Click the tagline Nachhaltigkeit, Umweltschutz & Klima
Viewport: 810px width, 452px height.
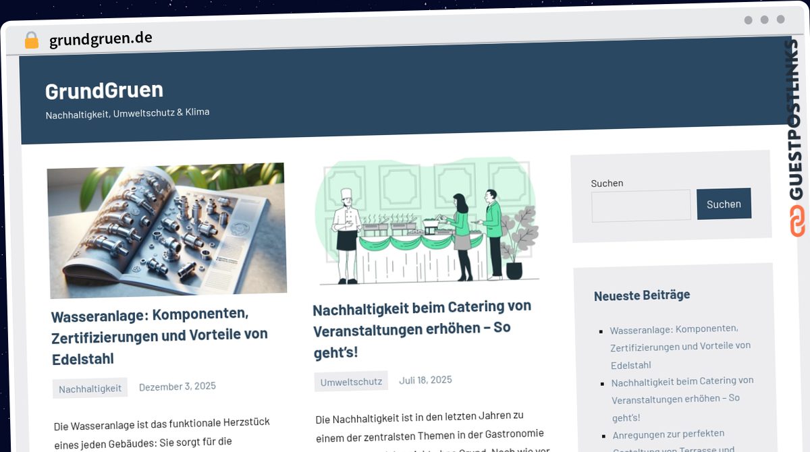128,113
